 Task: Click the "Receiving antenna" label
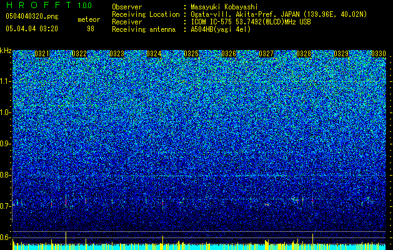pos(144,29)
